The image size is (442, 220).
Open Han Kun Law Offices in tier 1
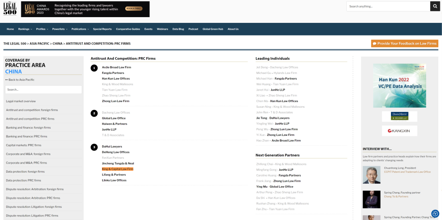(x=116, y=79)
